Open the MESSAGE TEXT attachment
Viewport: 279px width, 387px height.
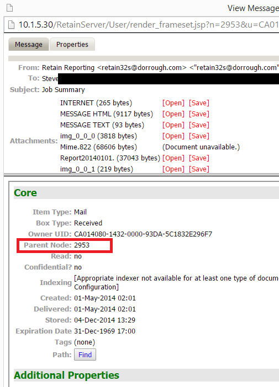(173, 125)
